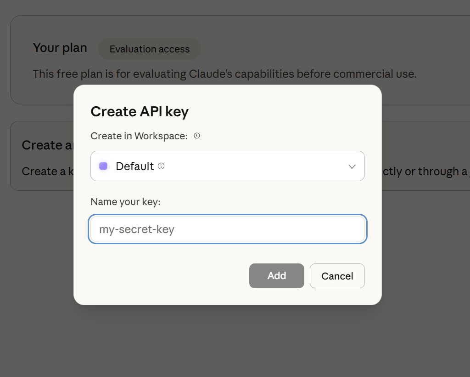Click the chevron on the workspace selector

click(x=352, y=166)
